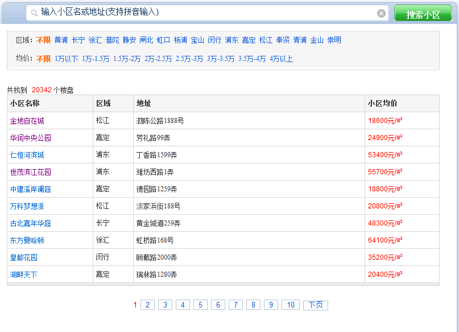Go to results page 10
The image size is (459, 332).
(x=291, y=305)
